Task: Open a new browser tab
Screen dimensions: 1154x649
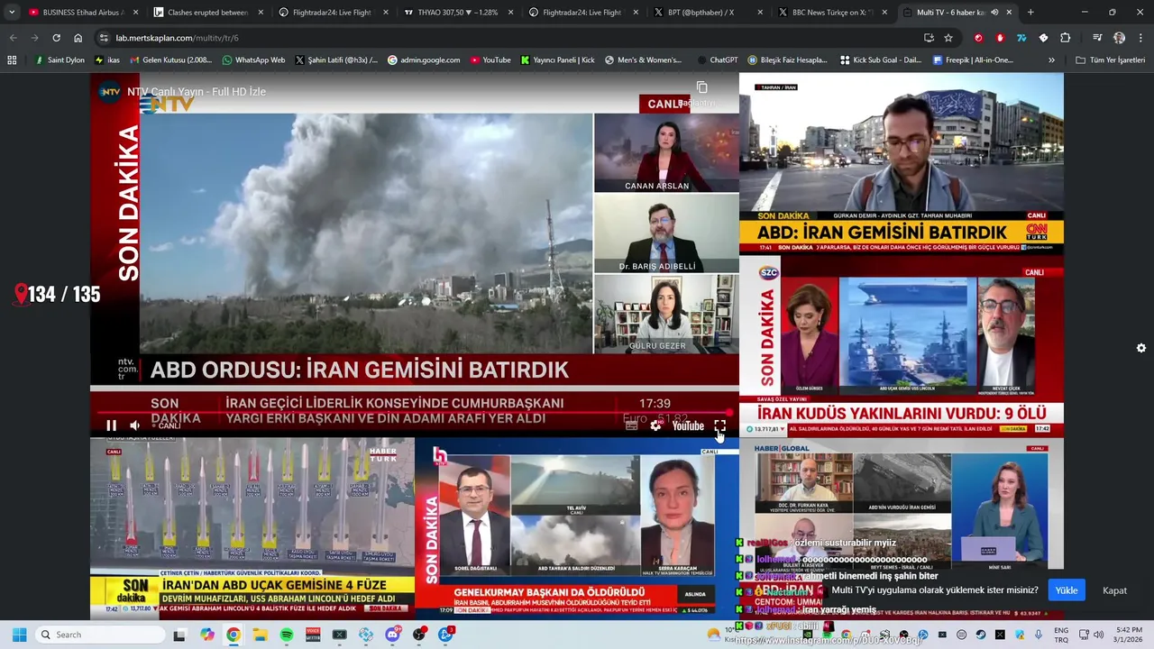Action: pos(1030,13)
